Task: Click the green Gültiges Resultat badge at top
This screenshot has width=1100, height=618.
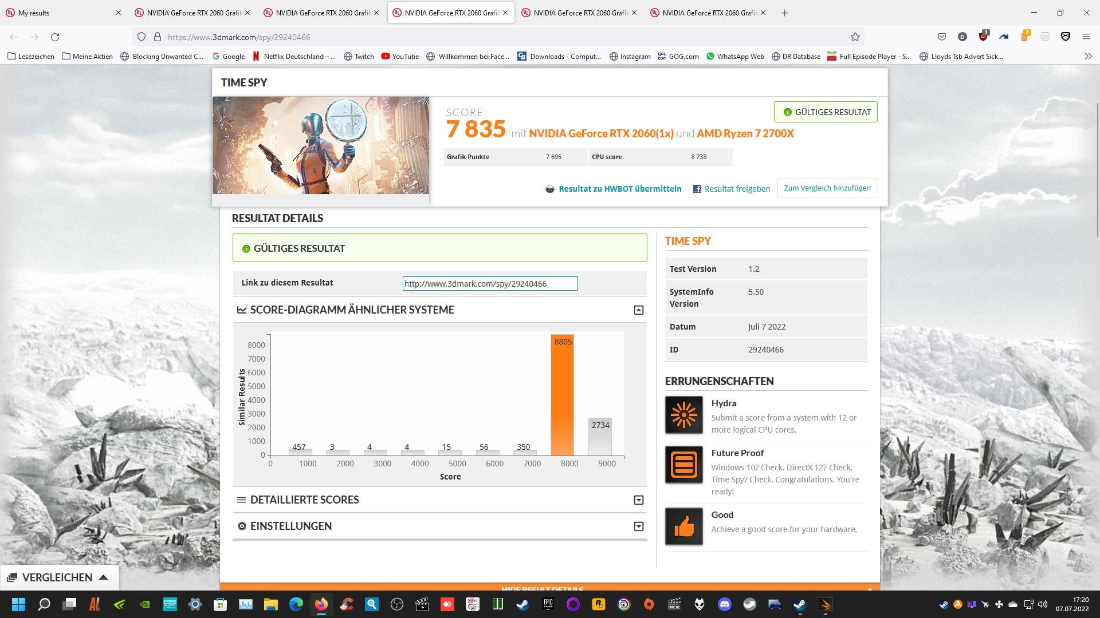Action: [x=826, y=112]
